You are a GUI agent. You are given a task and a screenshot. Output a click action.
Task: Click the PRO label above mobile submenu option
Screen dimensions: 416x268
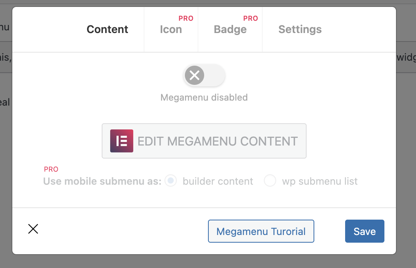[51, 169]
